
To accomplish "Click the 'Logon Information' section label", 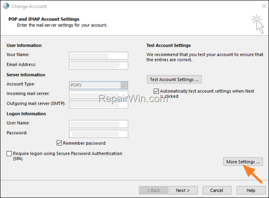I will tap(26, 114).
